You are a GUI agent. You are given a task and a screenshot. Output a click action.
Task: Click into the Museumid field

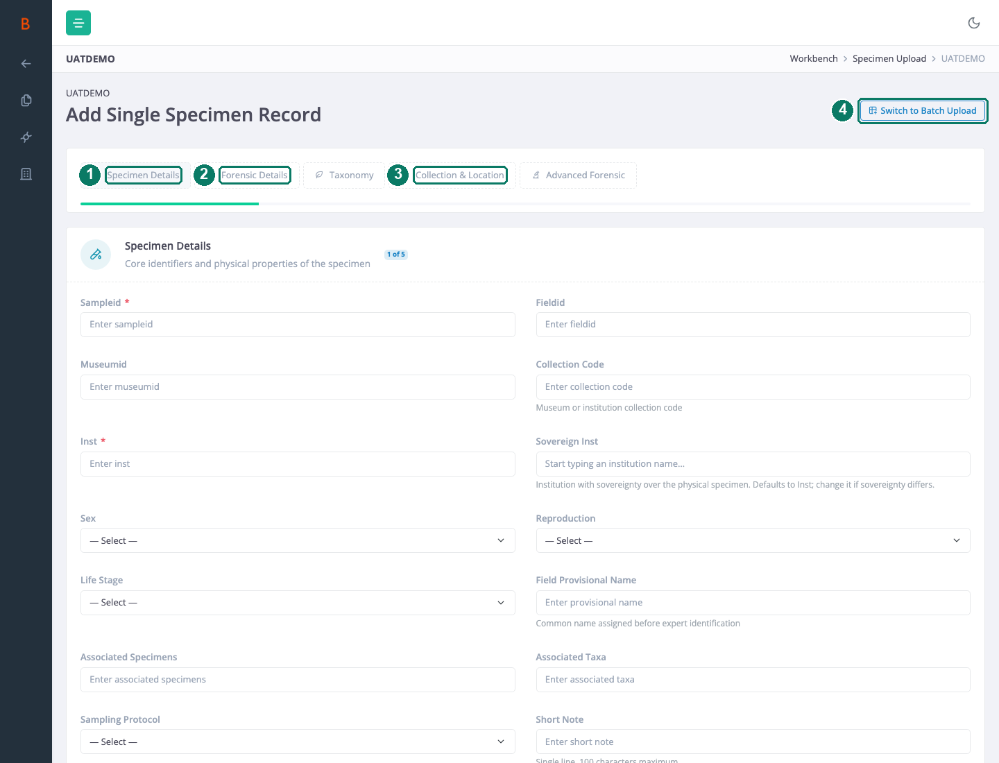tap(298, 387)
